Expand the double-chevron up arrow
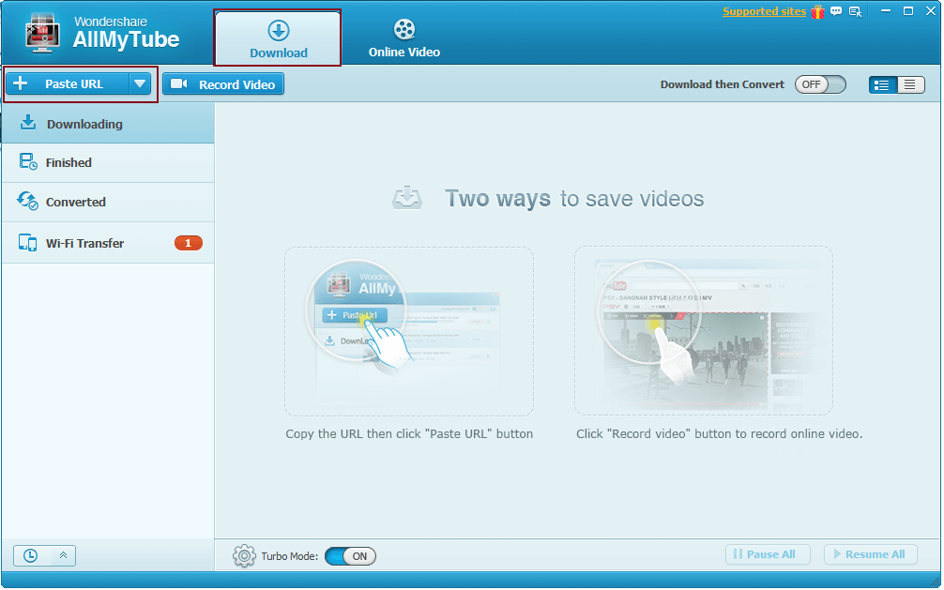944x590 pixels. click(63, 555)
